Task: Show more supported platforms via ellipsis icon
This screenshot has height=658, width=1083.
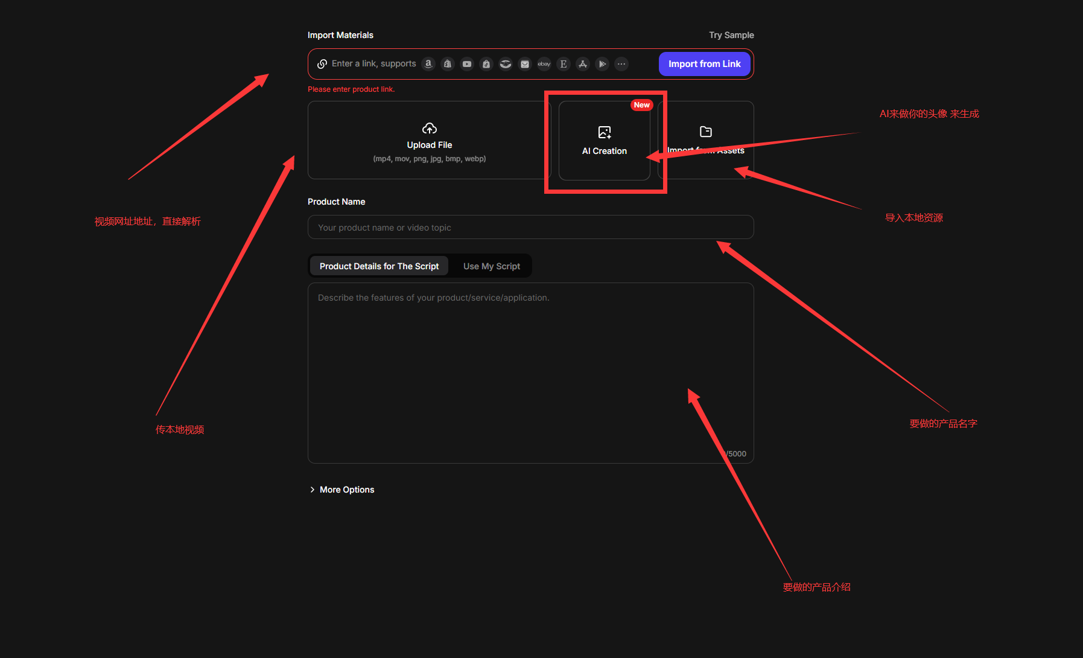Action: click(x=621, y=64)
